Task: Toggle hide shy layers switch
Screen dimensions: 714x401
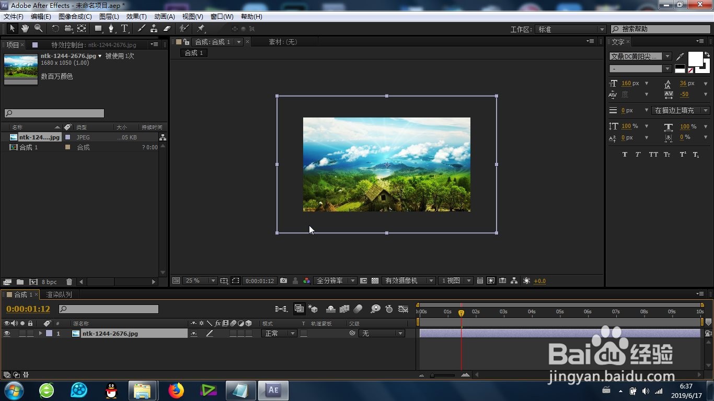Action: point(330,309)
